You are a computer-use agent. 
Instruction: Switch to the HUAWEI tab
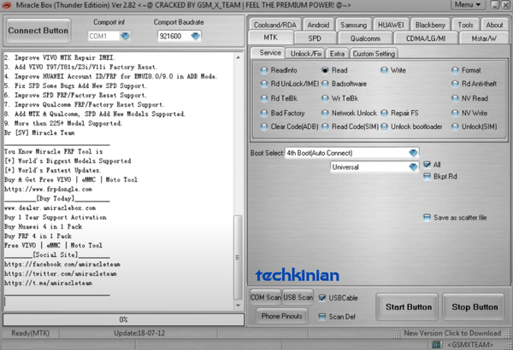391,25
